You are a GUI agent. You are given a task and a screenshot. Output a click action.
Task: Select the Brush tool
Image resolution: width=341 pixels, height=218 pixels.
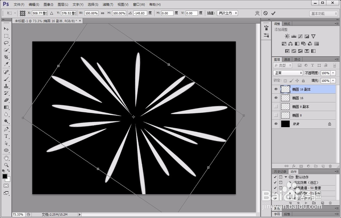click(6, 79)
